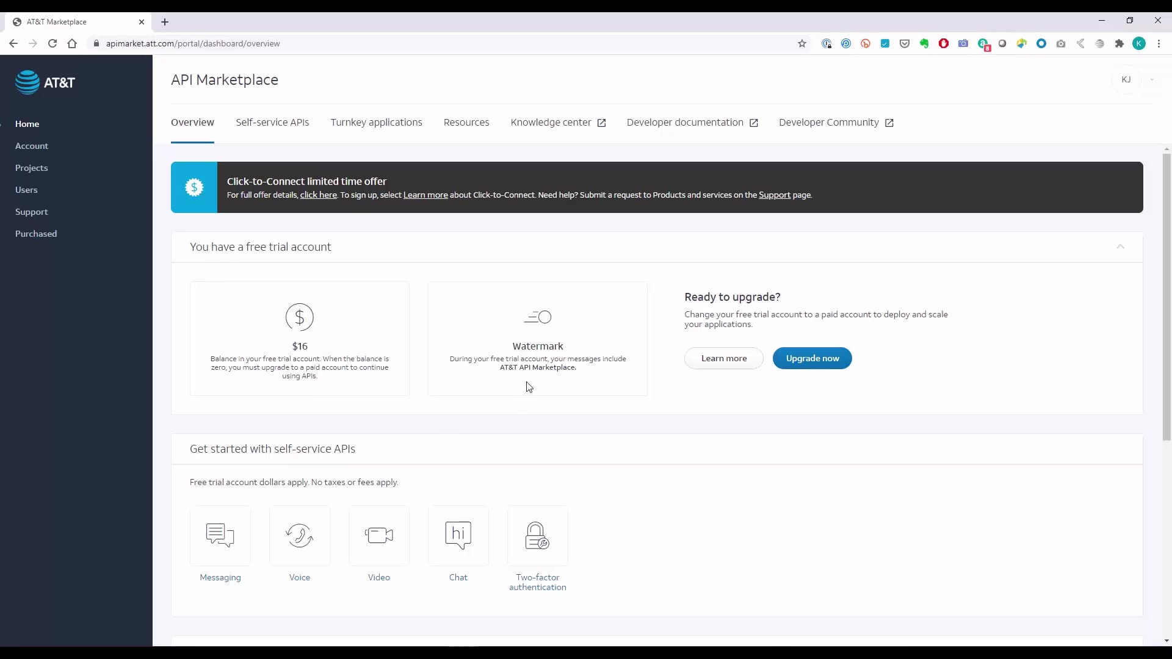Switch to the Overview tab

coord(192,123)
